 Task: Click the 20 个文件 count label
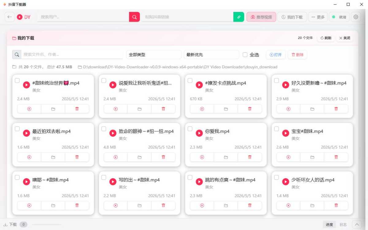305,38
